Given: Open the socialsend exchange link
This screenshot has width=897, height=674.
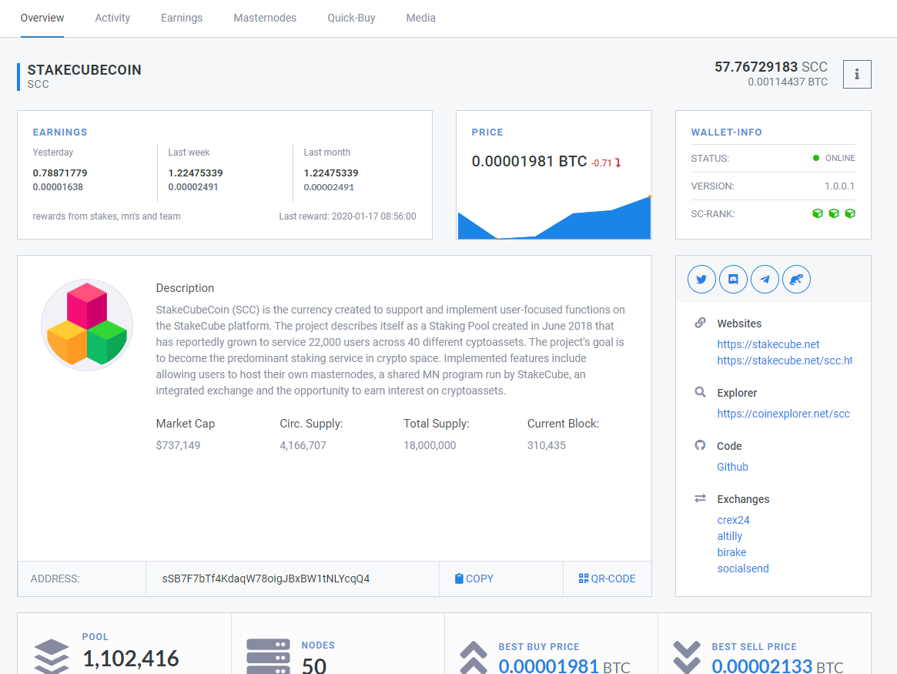Looking at the screenshot, I should point(743,568).
